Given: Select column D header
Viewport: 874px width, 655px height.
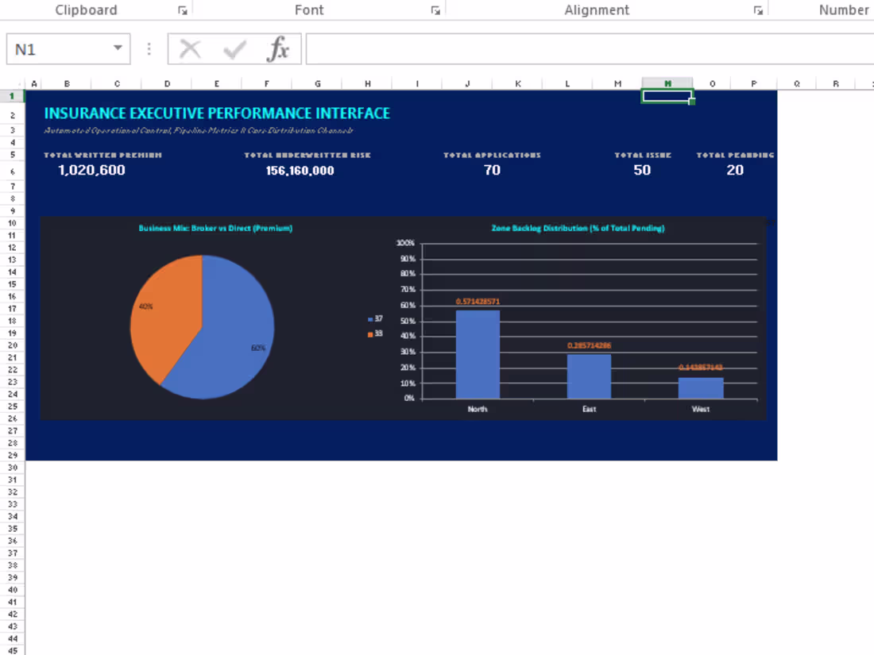Looking at the screenshot, I should point(167,83).
